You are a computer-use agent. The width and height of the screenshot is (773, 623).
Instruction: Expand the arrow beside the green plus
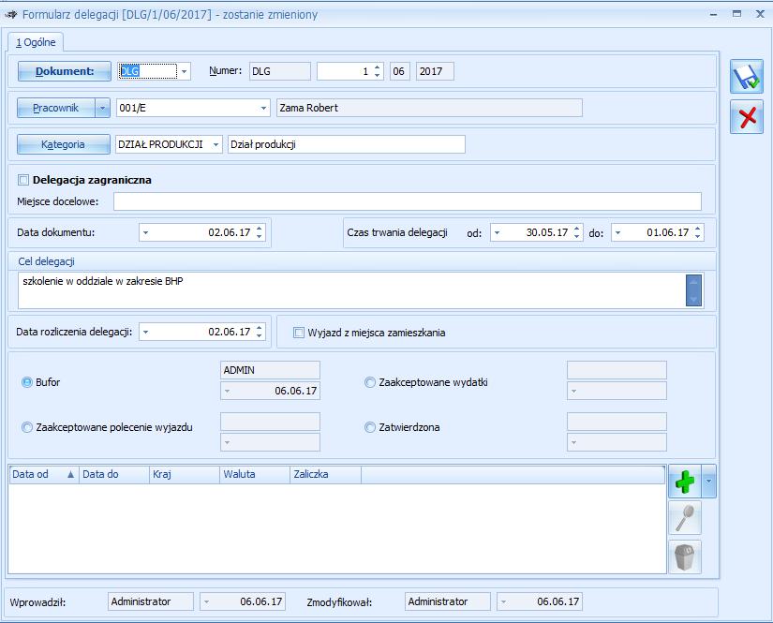[708, 482]
